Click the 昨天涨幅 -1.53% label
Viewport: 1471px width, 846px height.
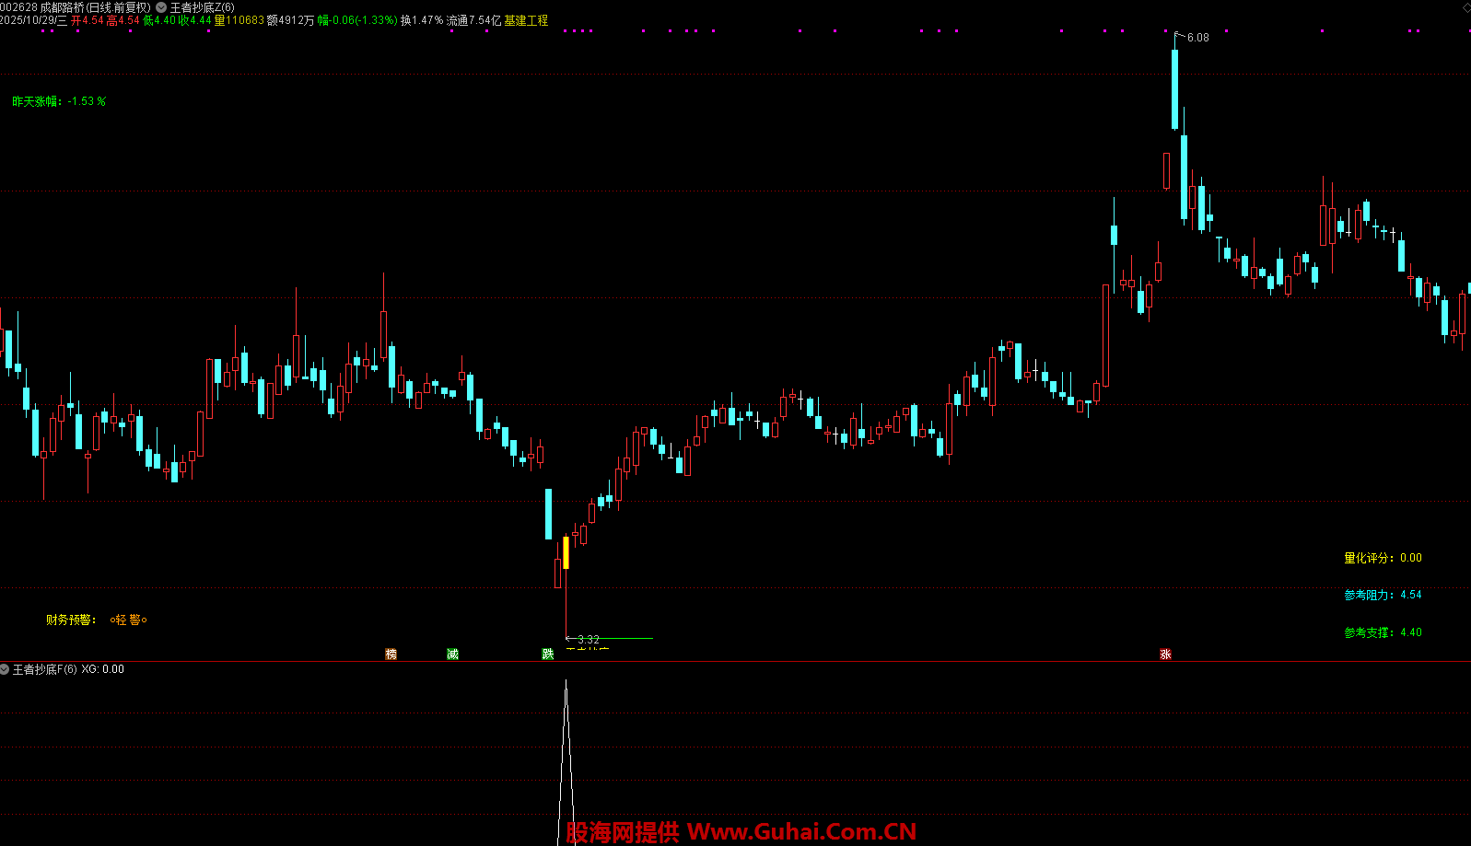(x=59, y=101)
